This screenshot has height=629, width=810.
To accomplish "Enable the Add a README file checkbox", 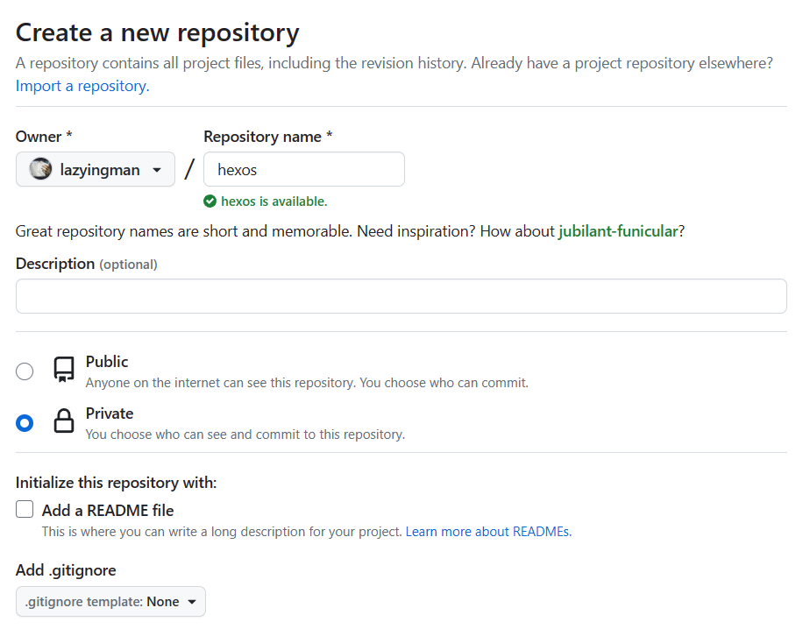I will click(25, 510).
